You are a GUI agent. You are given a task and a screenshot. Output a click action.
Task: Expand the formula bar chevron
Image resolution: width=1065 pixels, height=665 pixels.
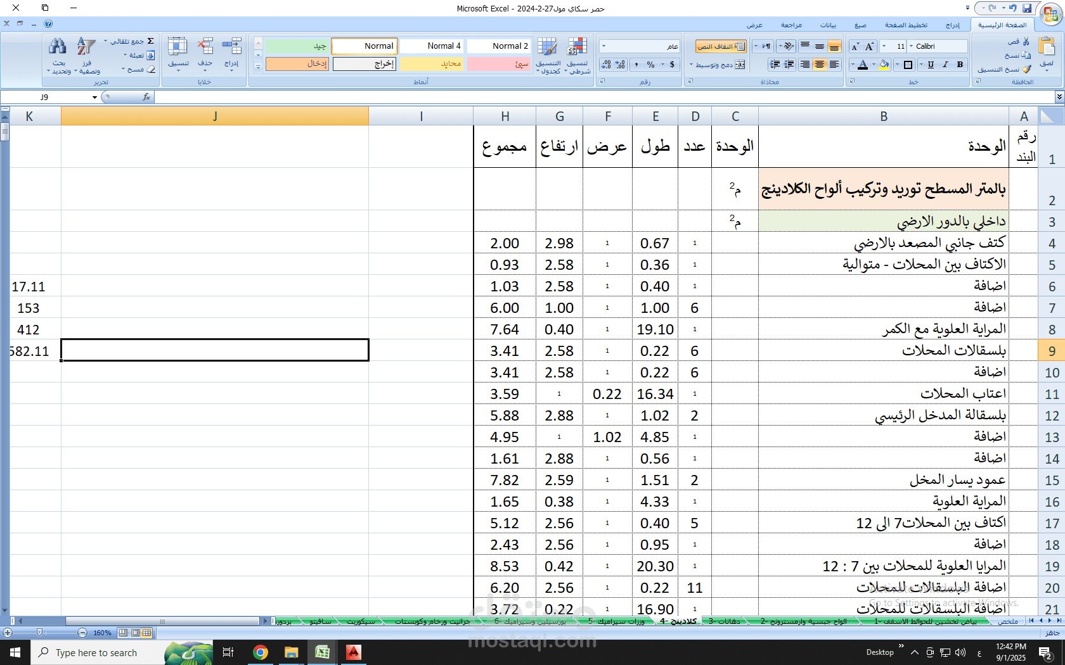click(x=1059, y=97)
